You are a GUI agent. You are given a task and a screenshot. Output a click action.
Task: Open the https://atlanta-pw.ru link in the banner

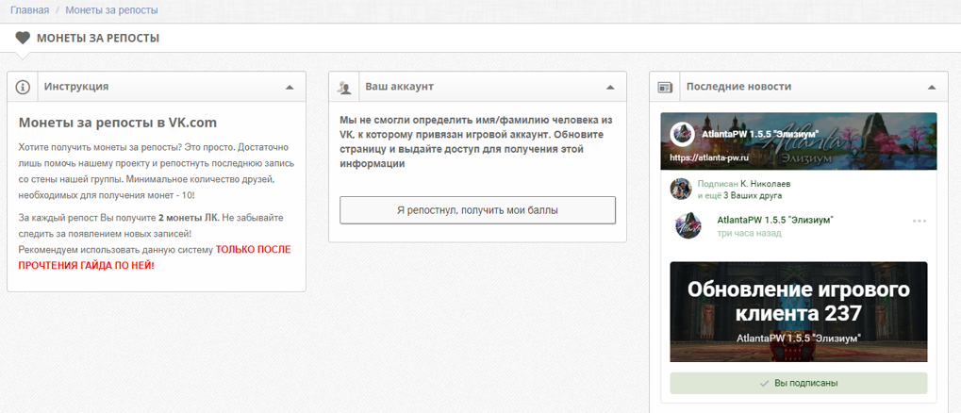[x=710, y=157]
